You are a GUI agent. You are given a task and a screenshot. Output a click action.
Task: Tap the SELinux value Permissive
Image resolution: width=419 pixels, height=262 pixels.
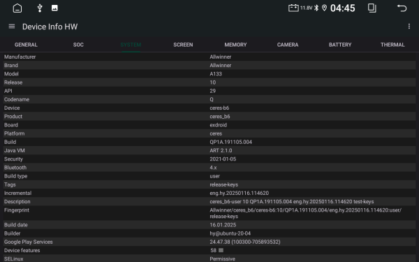point(222,259)
